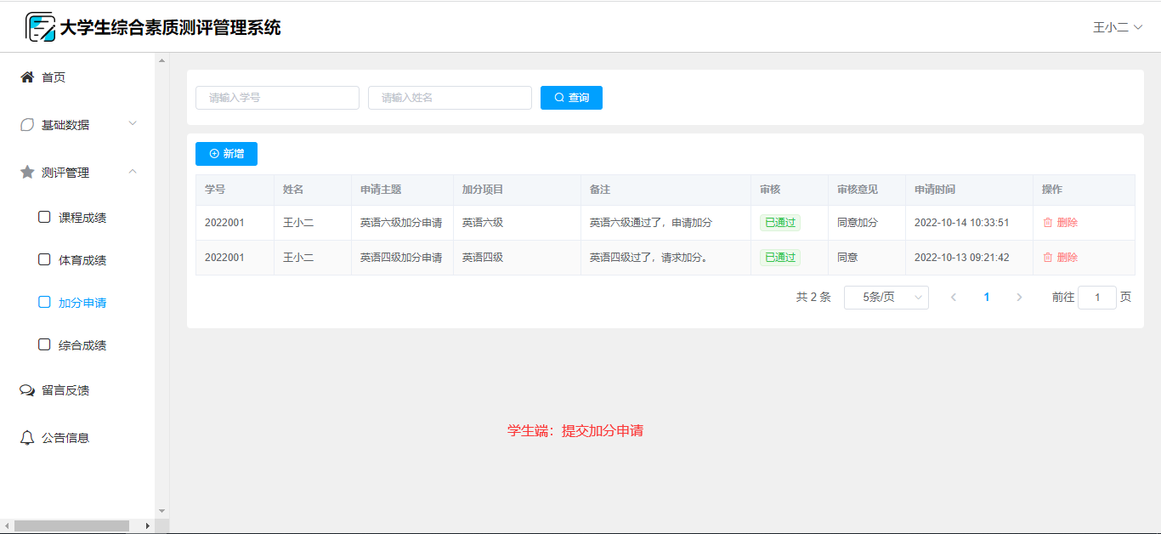Click the horizontal scrollbar at bottom left
1161x534 pixels.
[71, 525]
